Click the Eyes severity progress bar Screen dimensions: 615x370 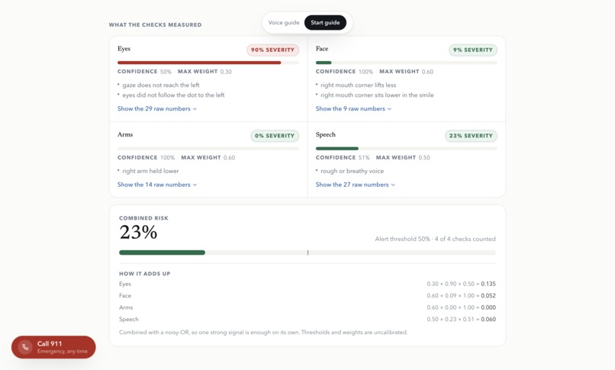[x=208, y=63]
